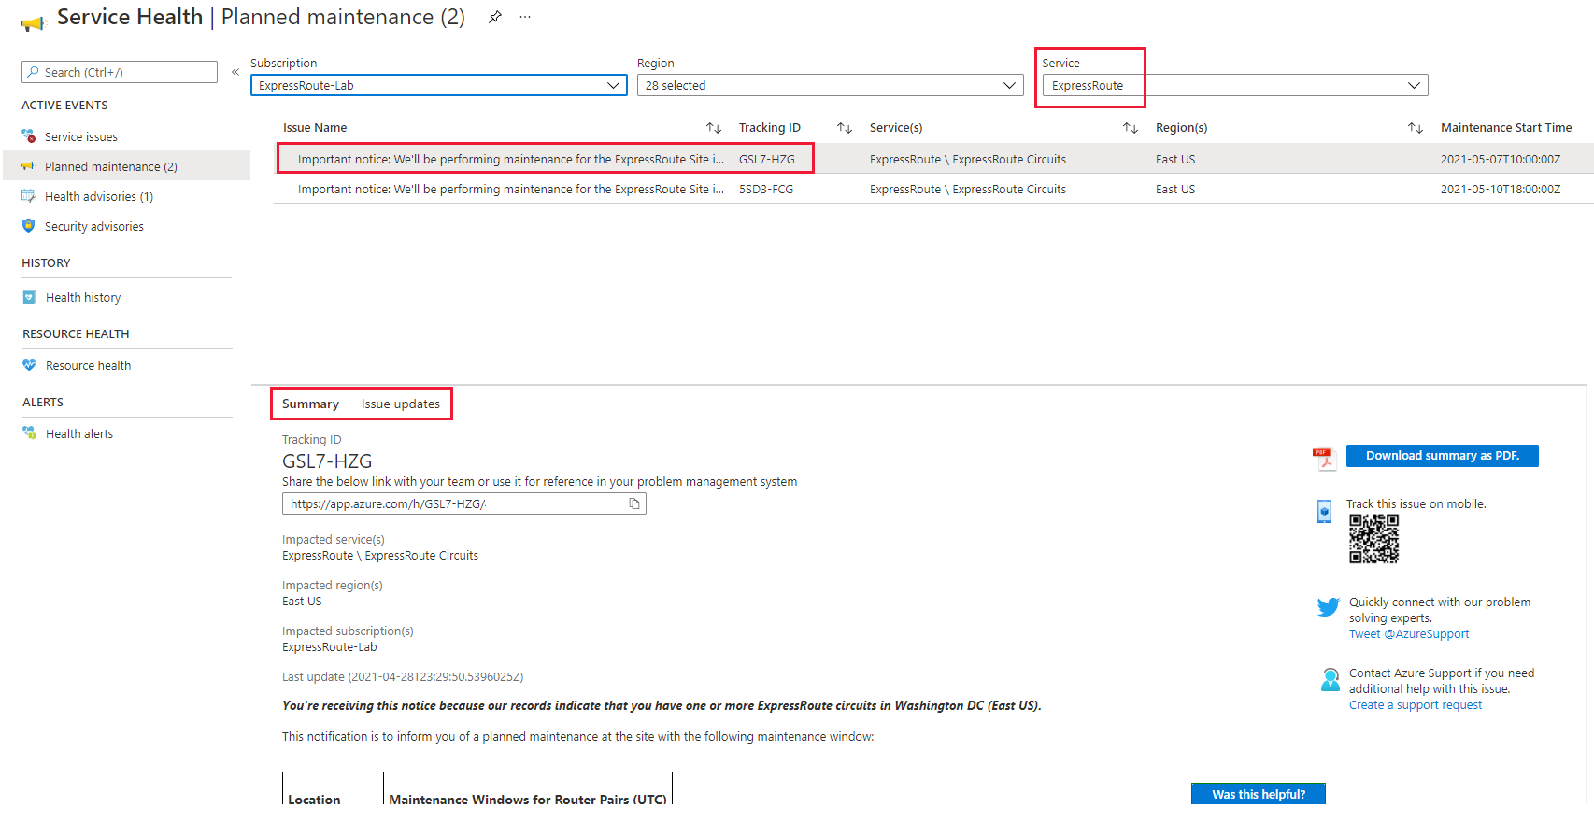This screenshot has width=1594, height=822.
Task: Click the mobile phone tracking icon
Action: (x=1324, y=511)
